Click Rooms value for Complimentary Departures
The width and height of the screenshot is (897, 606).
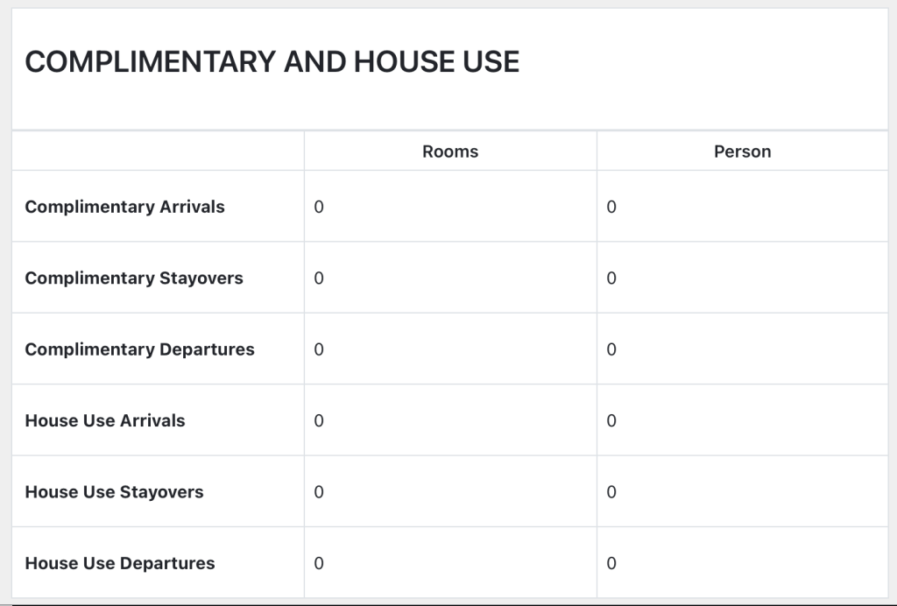click(x=319, y=349)
